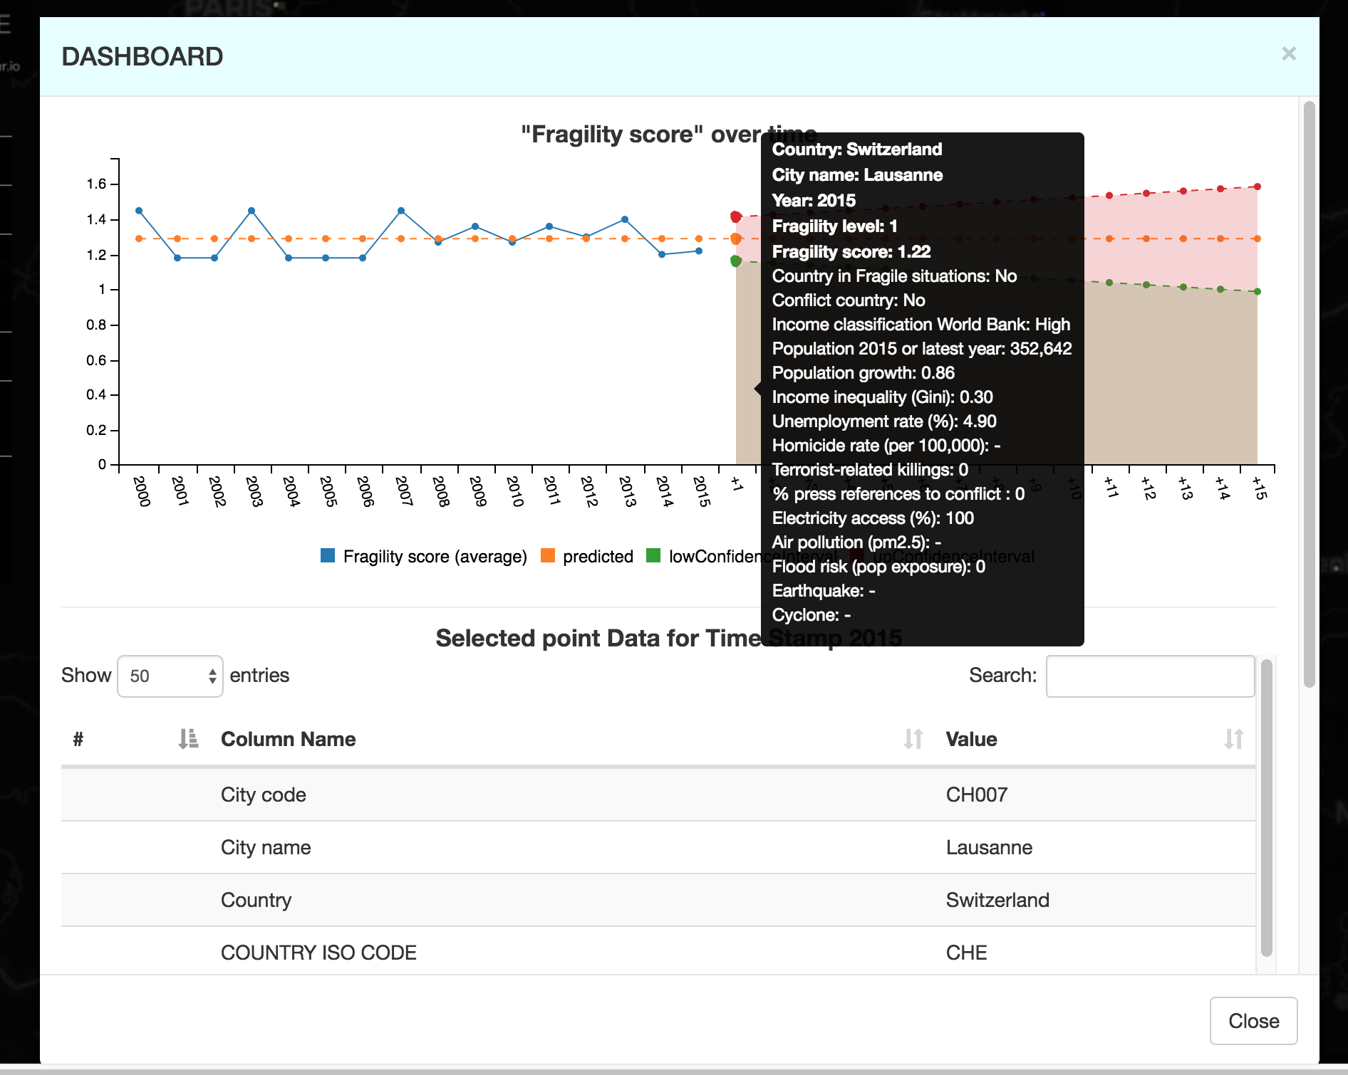Select the 2007 fragility score data point
Viewport: 1348px width, 1075px height.
click(401, 211)
